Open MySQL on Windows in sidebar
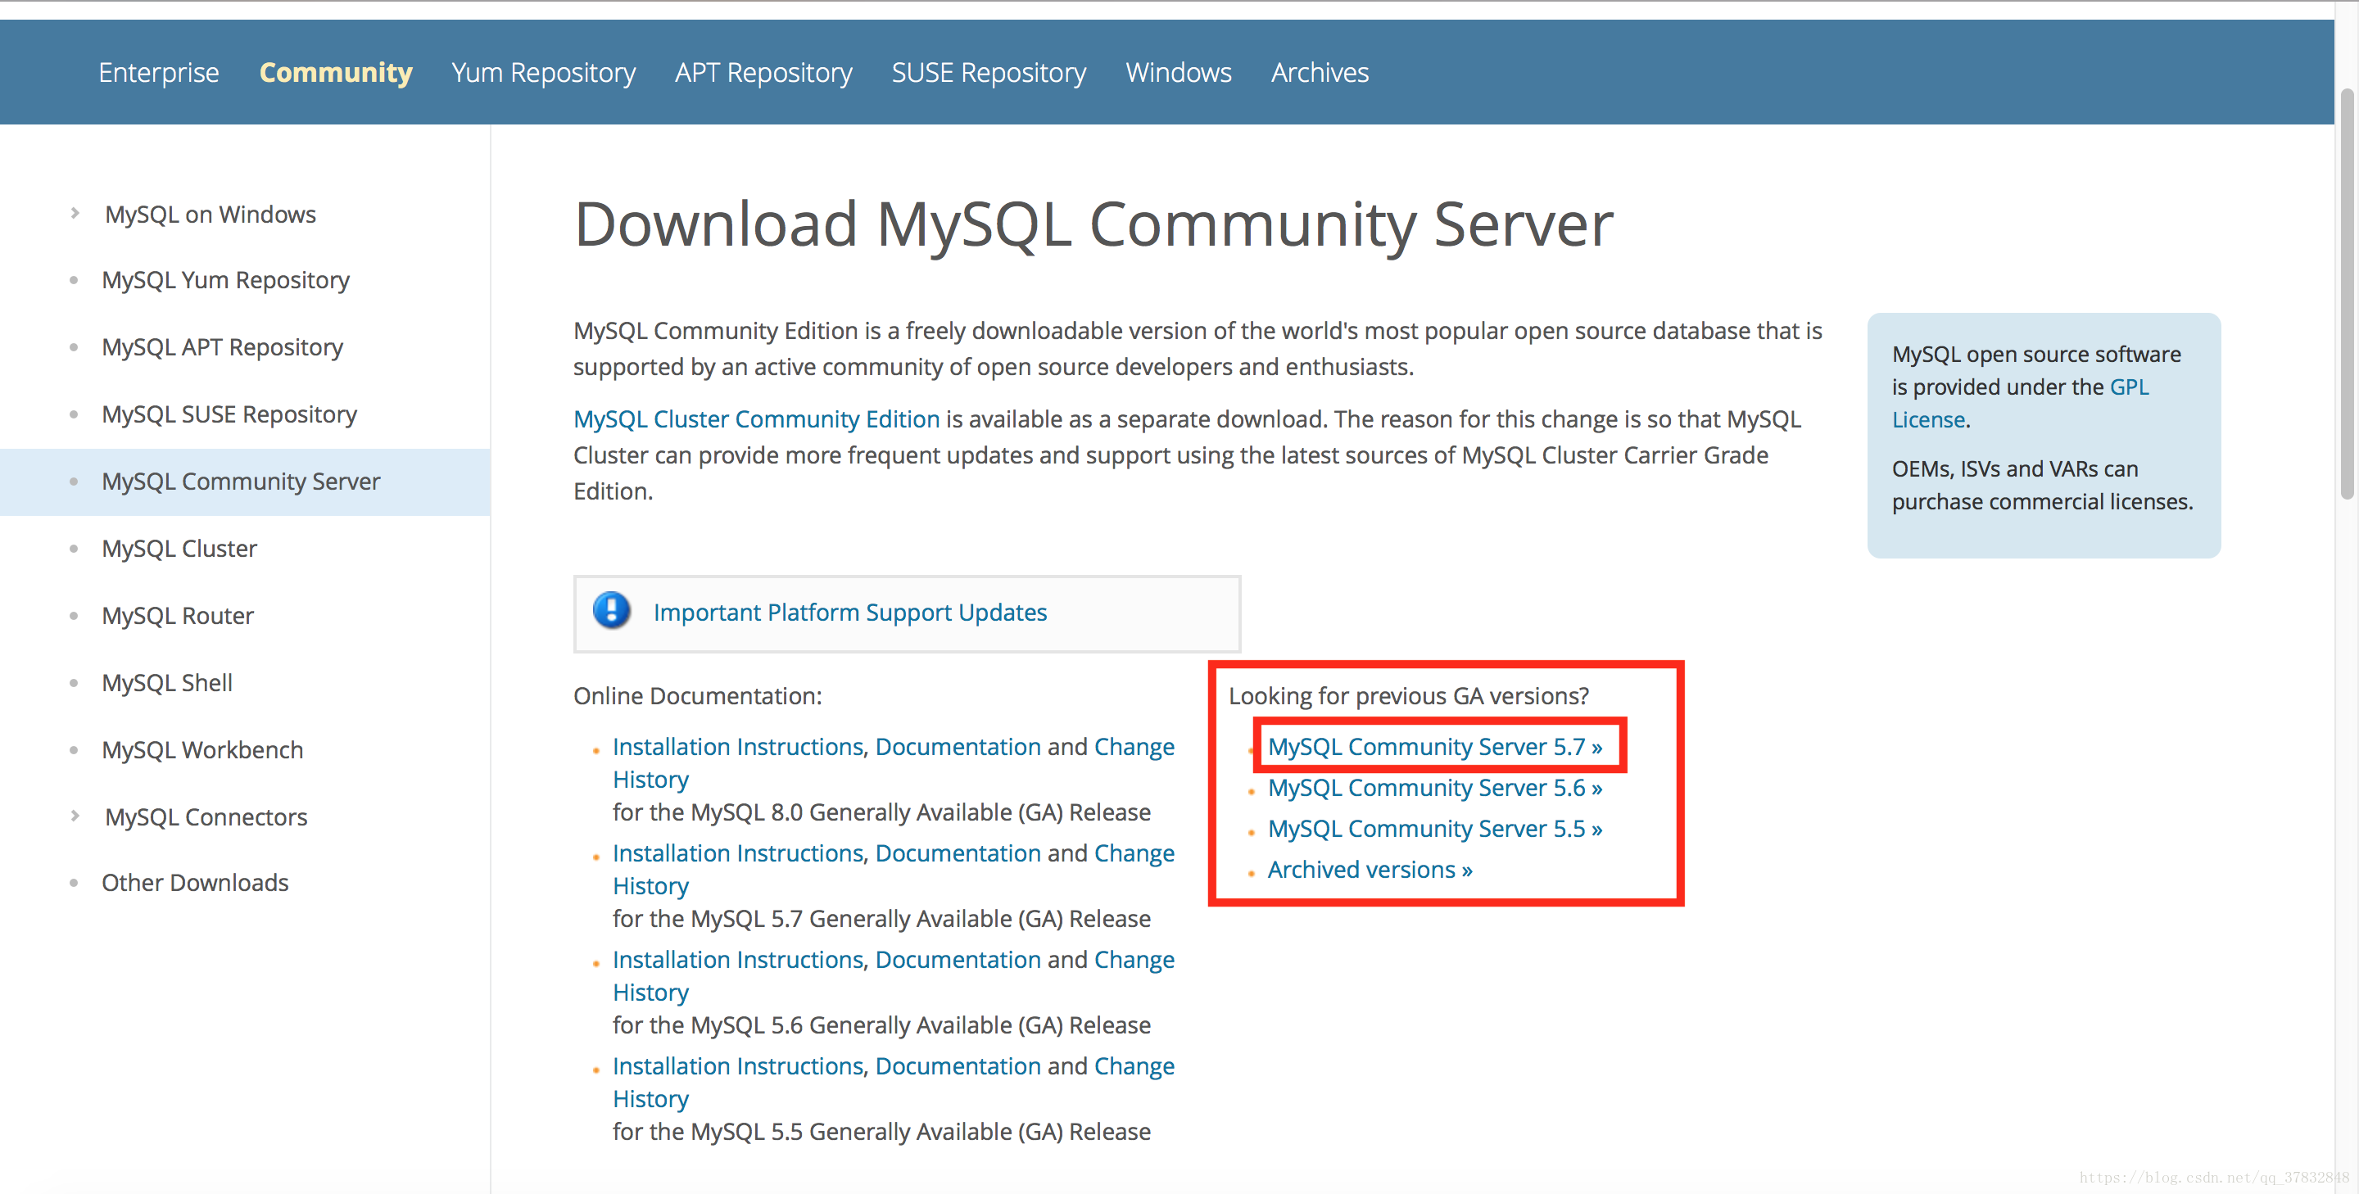2359x1194 pixels. (211, 215)
